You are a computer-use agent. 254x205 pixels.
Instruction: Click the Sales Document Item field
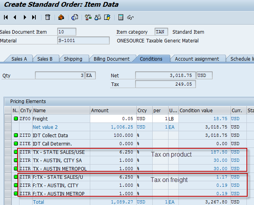(x=66, y=32)
